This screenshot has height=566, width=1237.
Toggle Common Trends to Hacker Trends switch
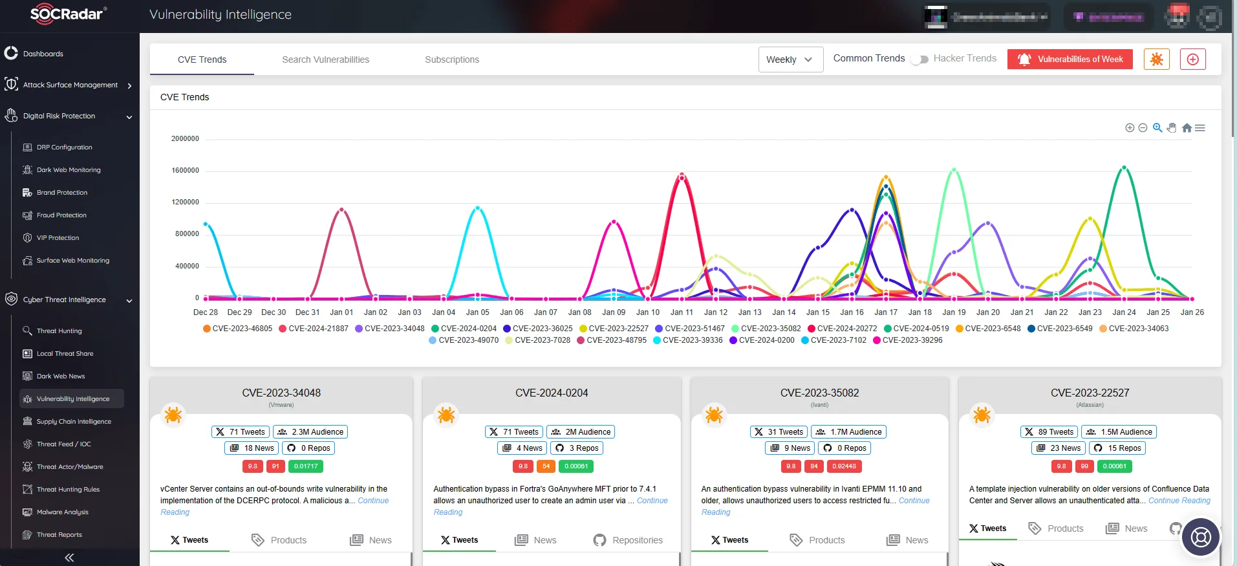920,60
